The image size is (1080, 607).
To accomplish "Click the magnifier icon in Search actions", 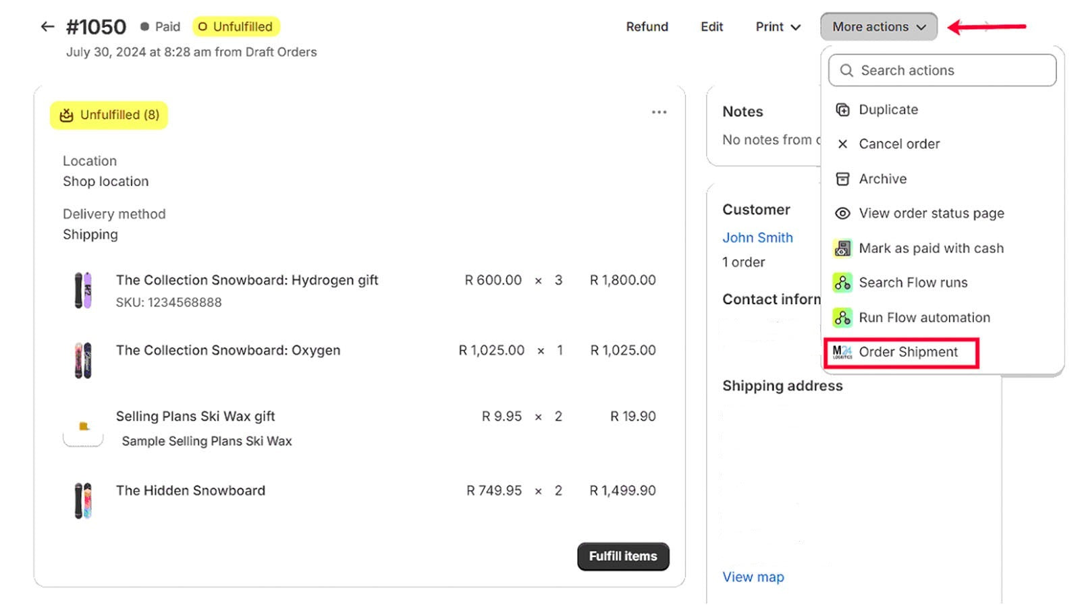I will point(846,71).
